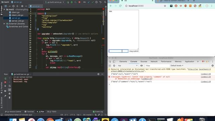Focus the message text input field
Screen dimensions: 215x121
(x=119, y=51)
